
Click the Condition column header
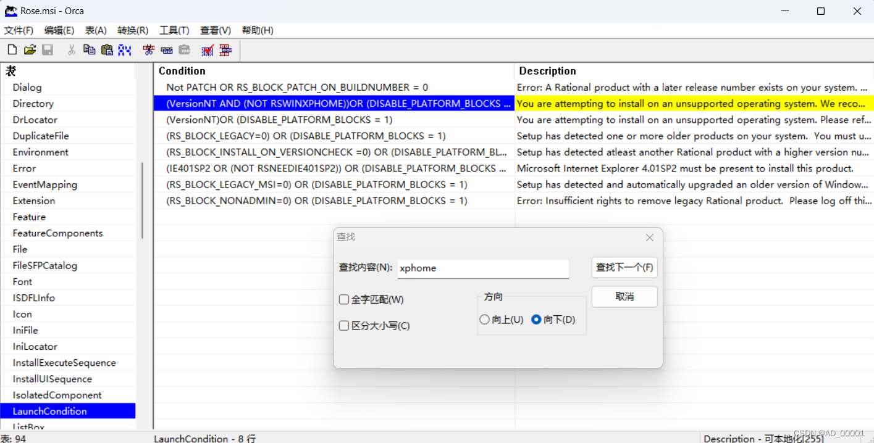pyautogui.click(x=334, y=71)
